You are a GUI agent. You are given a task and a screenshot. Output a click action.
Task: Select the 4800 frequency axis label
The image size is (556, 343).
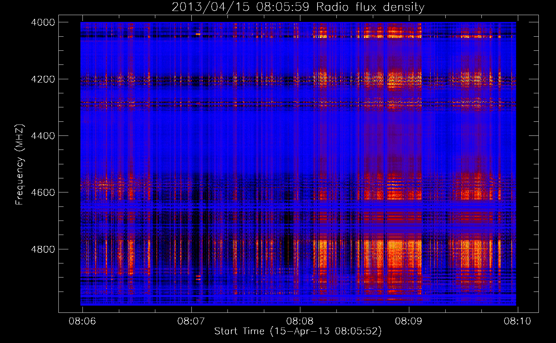coord(43,249)
